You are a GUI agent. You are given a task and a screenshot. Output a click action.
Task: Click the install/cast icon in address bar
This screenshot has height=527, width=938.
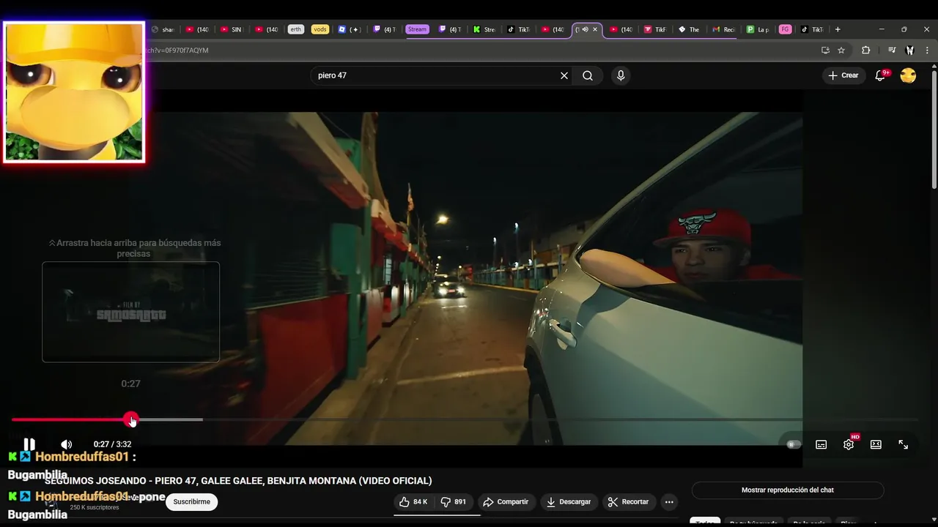tap(825, 50)
